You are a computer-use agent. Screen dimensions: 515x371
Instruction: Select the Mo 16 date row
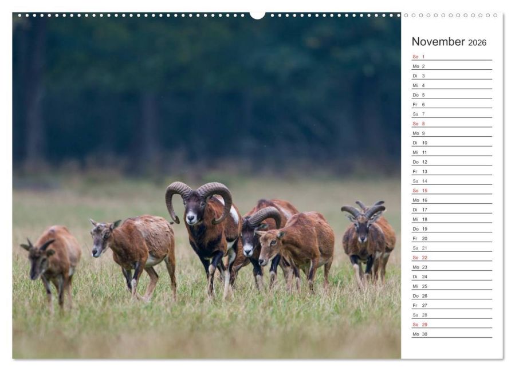[452, 200]
